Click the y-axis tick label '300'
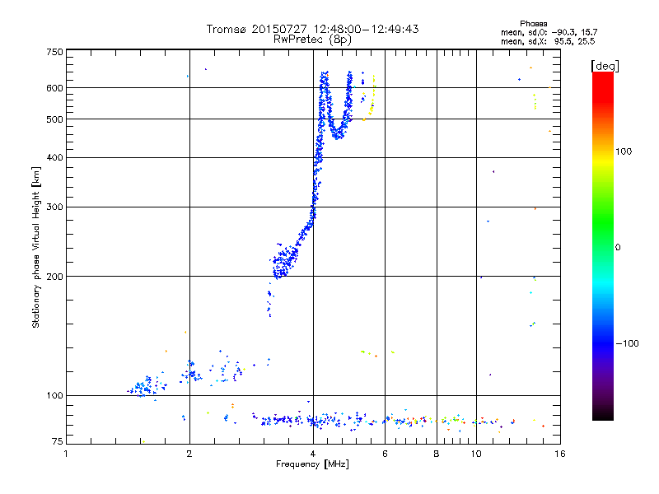 54,207
